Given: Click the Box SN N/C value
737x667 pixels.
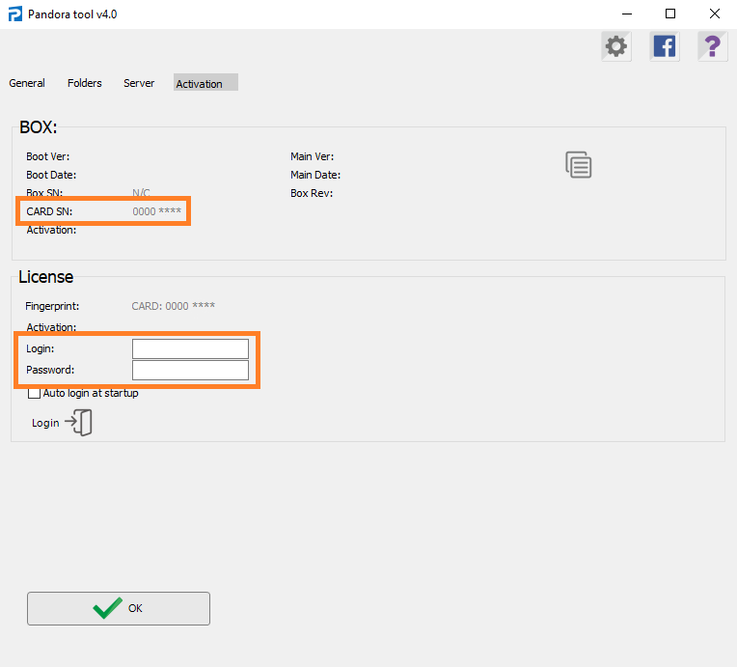Looking at the screenshot, I should [x=141, y=193].
